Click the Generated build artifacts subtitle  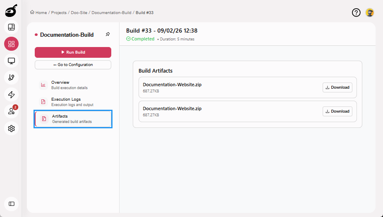[x=72, y=122]
